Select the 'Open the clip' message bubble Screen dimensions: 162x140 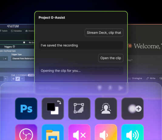[x=111, y=58]
